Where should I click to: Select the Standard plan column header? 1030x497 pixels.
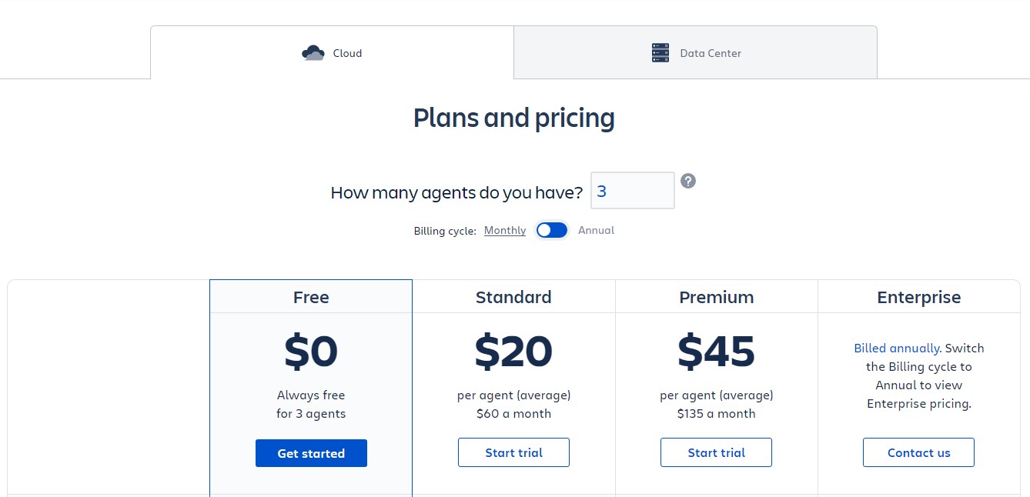click(513, 297)
